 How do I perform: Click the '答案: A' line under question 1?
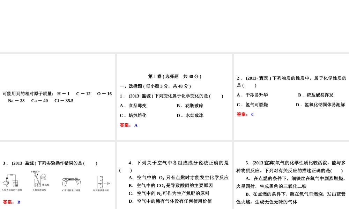(x=129, y=125)
